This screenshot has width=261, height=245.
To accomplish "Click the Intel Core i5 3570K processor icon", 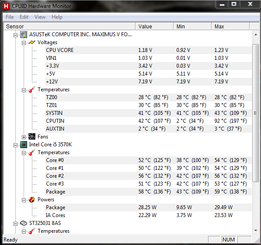I will point(24,145).
